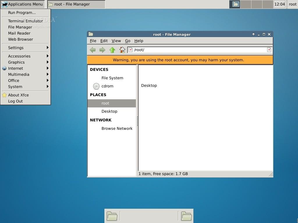Clear the path bar using the red X icon
This screenshot has height=223, width=298.
pyautogui.click(x=269, y=50)
